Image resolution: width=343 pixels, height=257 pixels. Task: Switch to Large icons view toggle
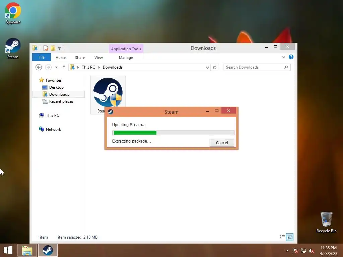click(x=290, y=237)
